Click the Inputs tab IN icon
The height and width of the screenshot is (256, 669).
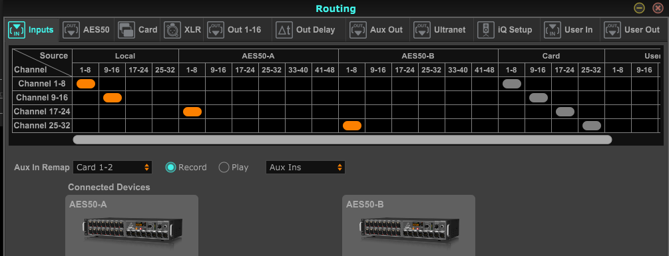17,30
